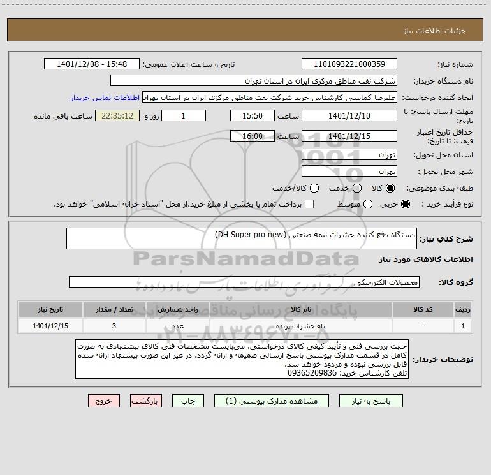Click the announcement date field 1401/12/08 - 15:48
The height and width of the screenshot is (475, 491).
point(92,64)
